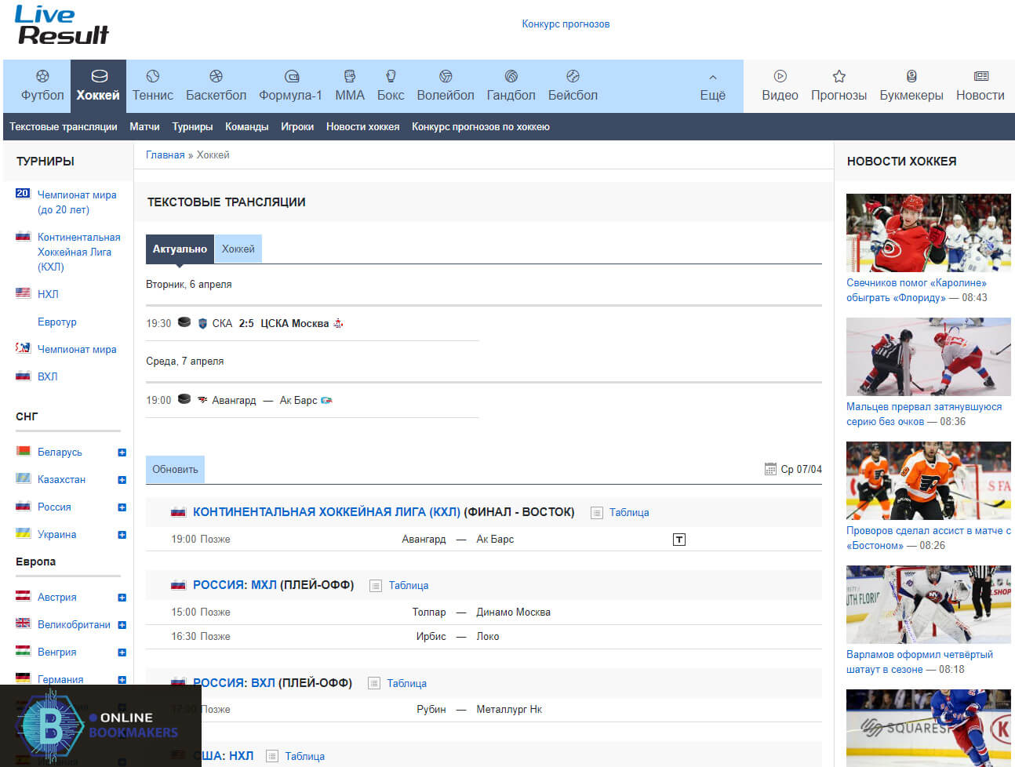Click the Обновить refresh button
The image size is (1015, 767).
point(175,469)
